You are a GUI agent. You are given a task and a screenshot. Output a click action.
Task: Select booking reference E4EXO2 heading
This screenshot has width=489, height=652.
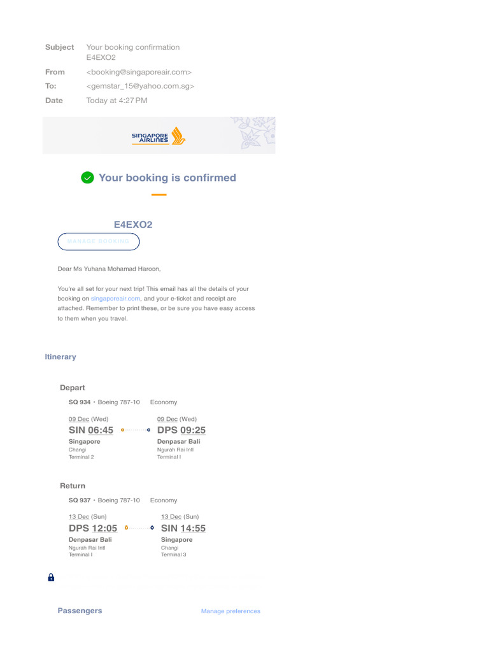pyautogui.click(x=133, y=225)
